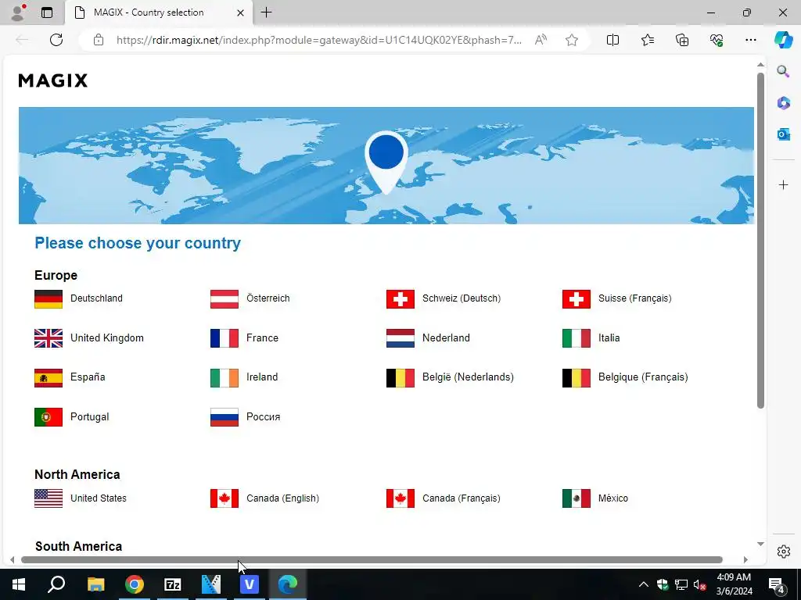Select the MAGIX - Country selection tab
The height and width of the screenshot is (600, 801).
pos(158,12)
